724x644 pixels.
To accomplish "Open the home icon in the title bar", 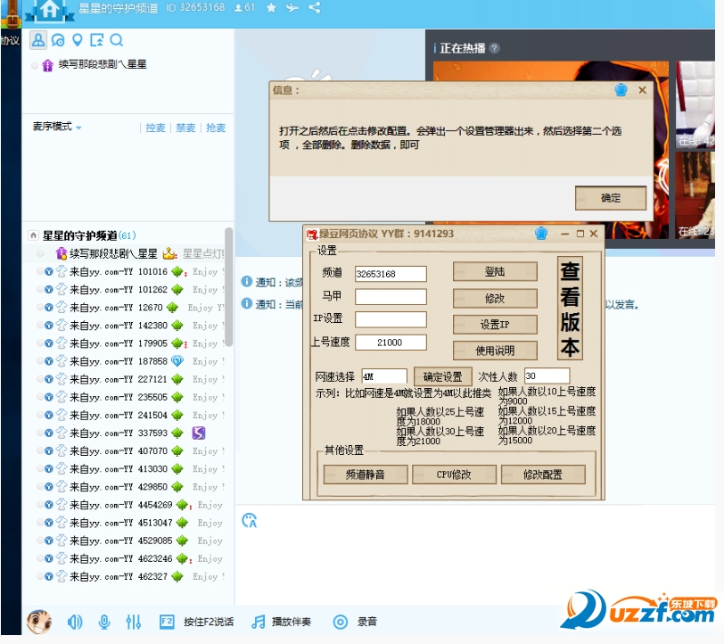I will pos(49,9).
